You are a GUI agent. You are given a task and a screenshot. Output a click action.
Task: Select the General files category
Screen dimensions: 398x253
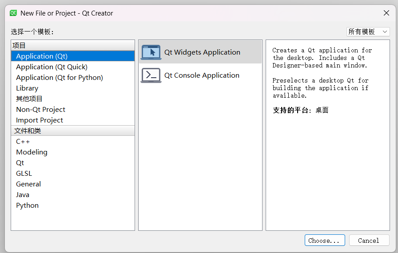pyautogui.click(x=73, y=184)
